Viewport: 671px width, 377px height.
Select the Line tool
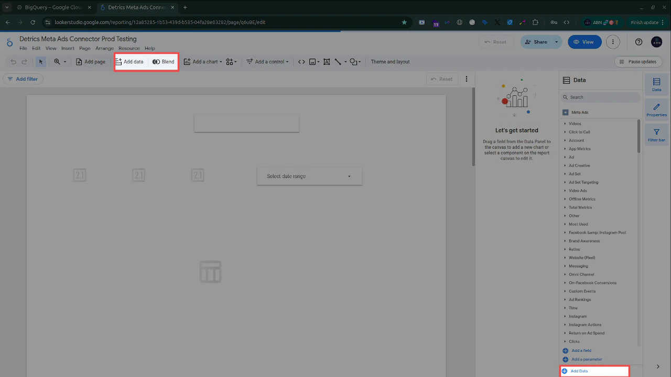338,61
